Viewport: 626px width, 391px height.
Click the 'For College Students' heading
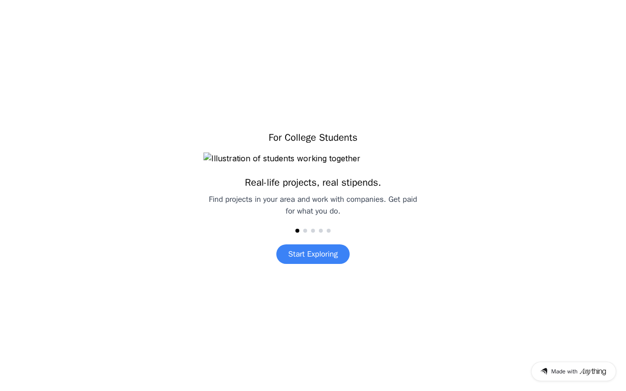[313, 137]
